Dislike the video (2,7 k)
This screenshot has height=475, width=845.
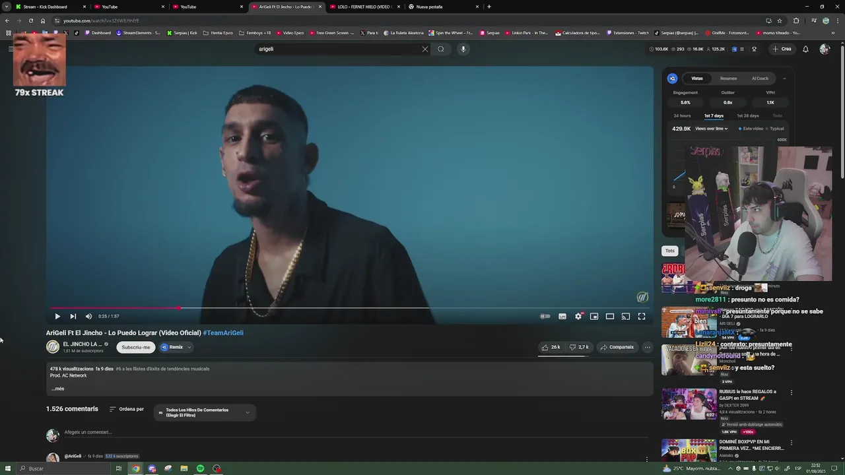coord(579,347)
